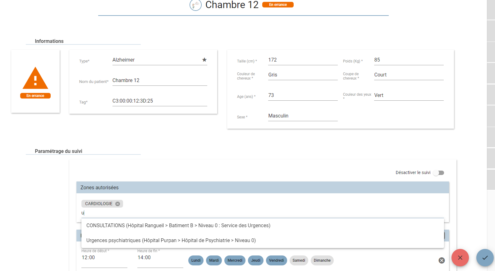Click the star icon in Type field
The height and width of the screenshot is (271, 495).
(204, 60)
